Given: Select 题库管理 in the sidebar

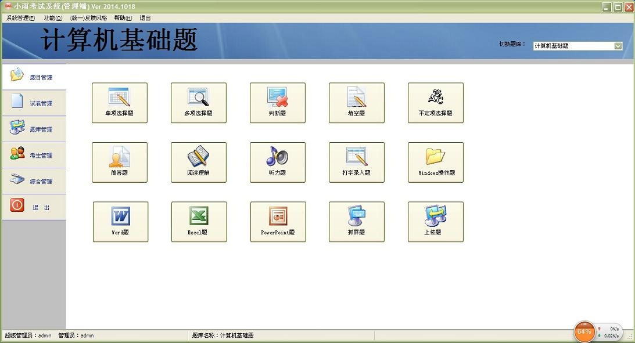Looking at the screenshot, I should (x=34, y=129).
